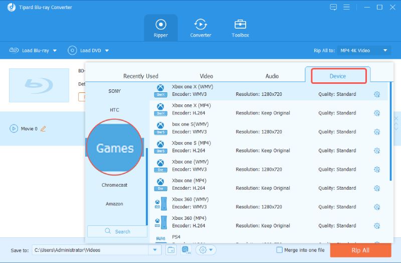This screenshot has width=401, height=263.
Task: Open settings gear for box one S(WMV)
Action: click(377, 132)
